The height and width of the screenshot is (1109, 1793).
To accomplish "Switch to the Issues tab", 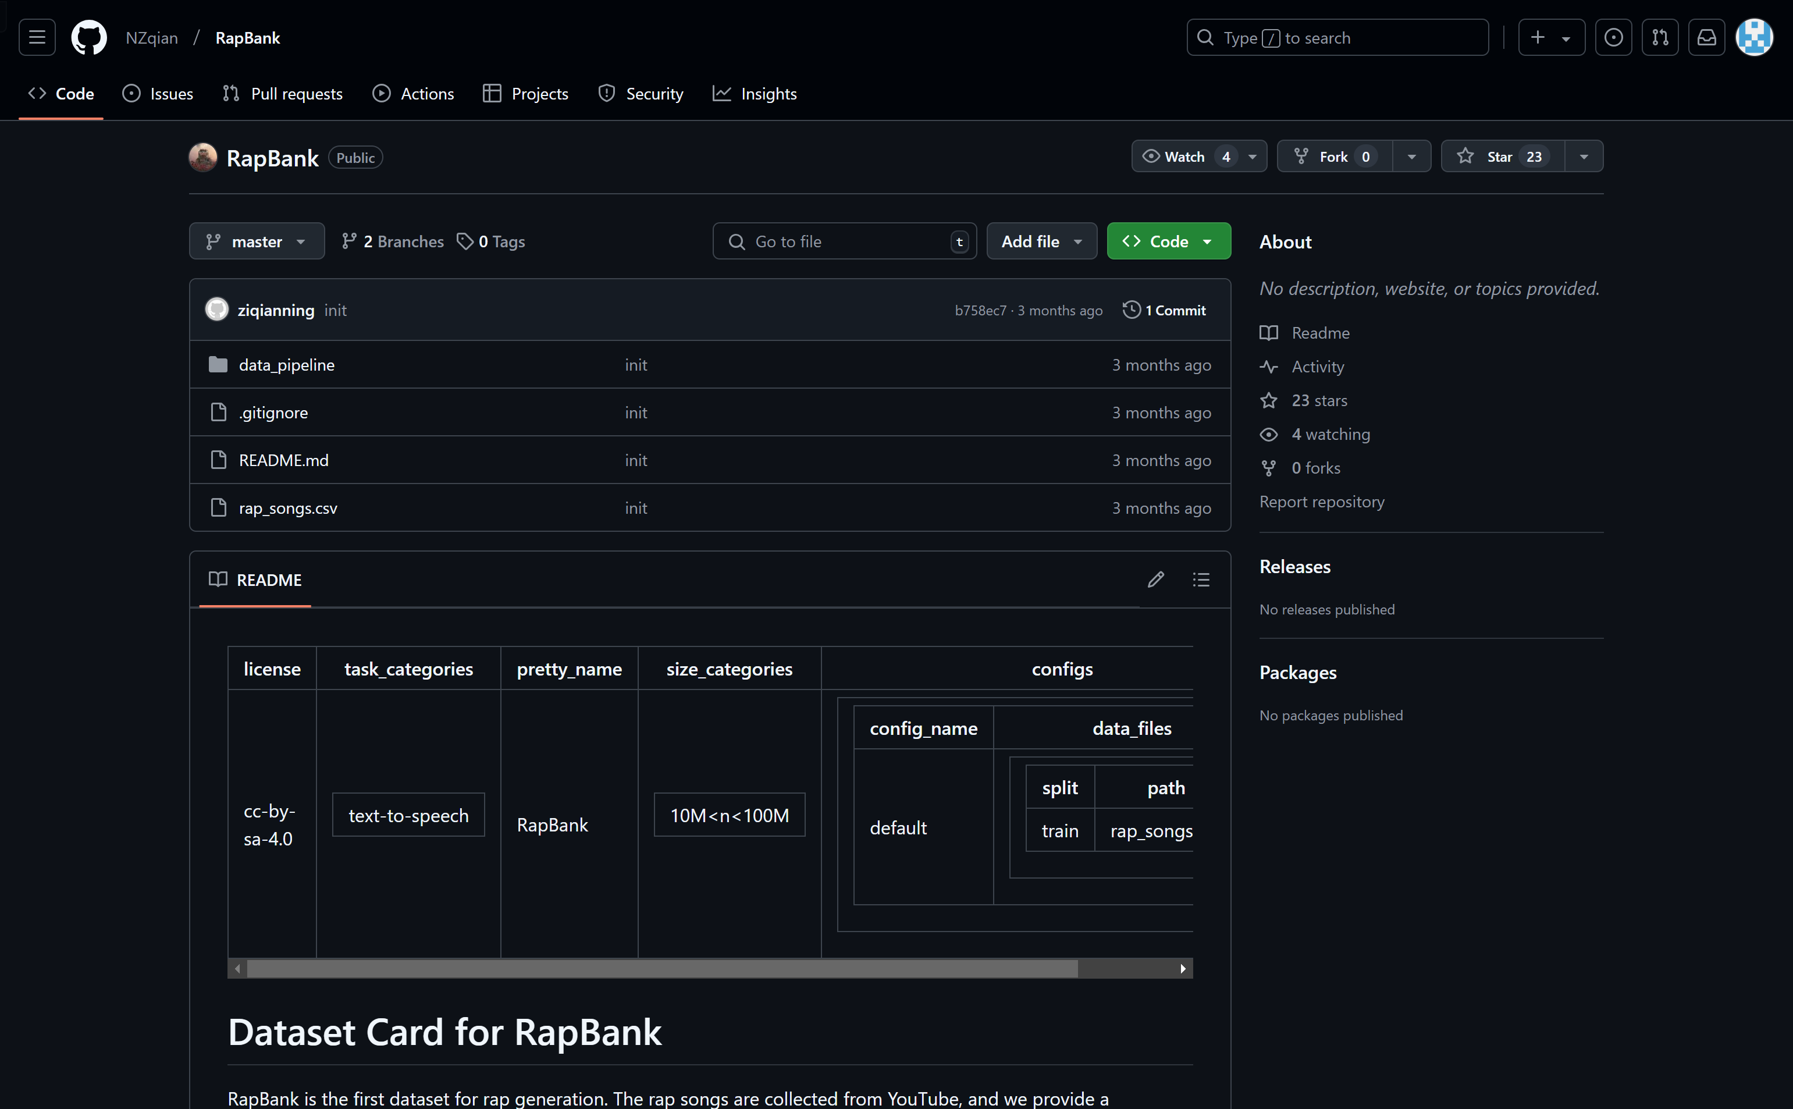I will click(x=158, y=94).
